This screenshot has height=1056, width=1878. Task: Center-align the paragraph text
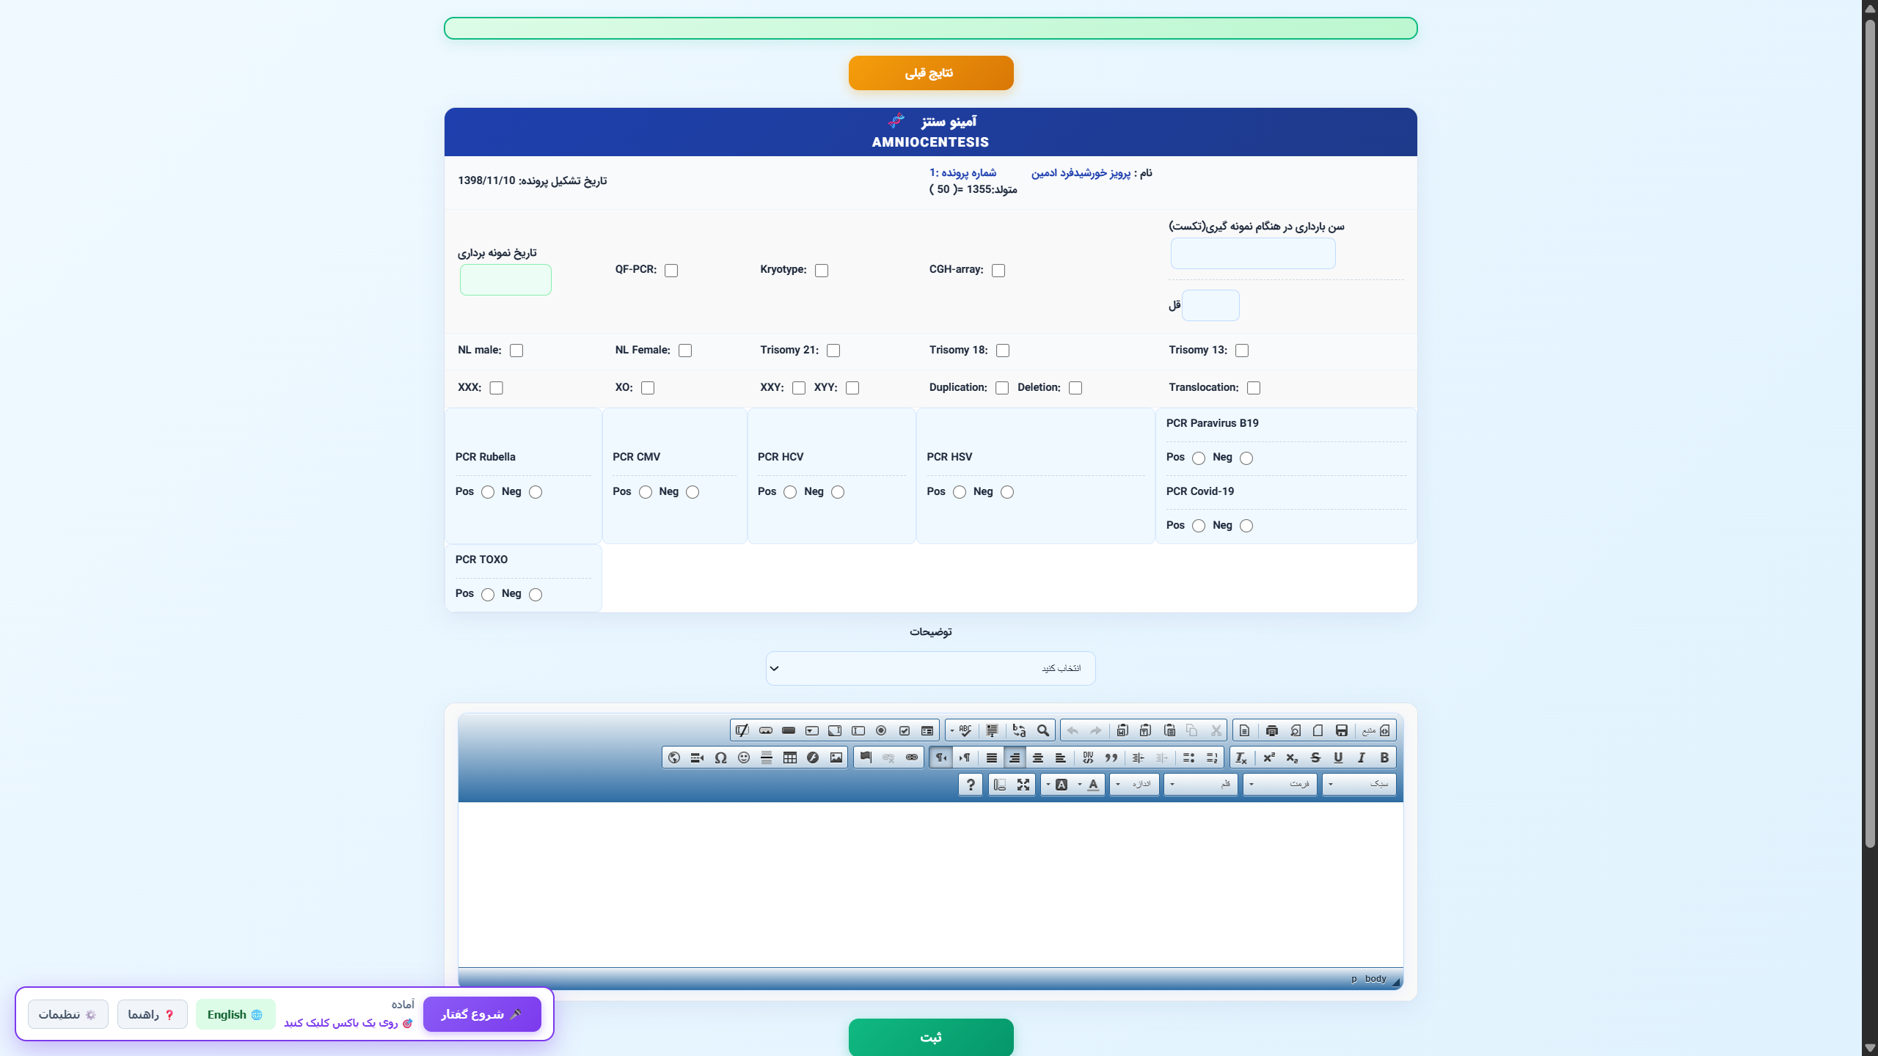[x=1038, y=758]
